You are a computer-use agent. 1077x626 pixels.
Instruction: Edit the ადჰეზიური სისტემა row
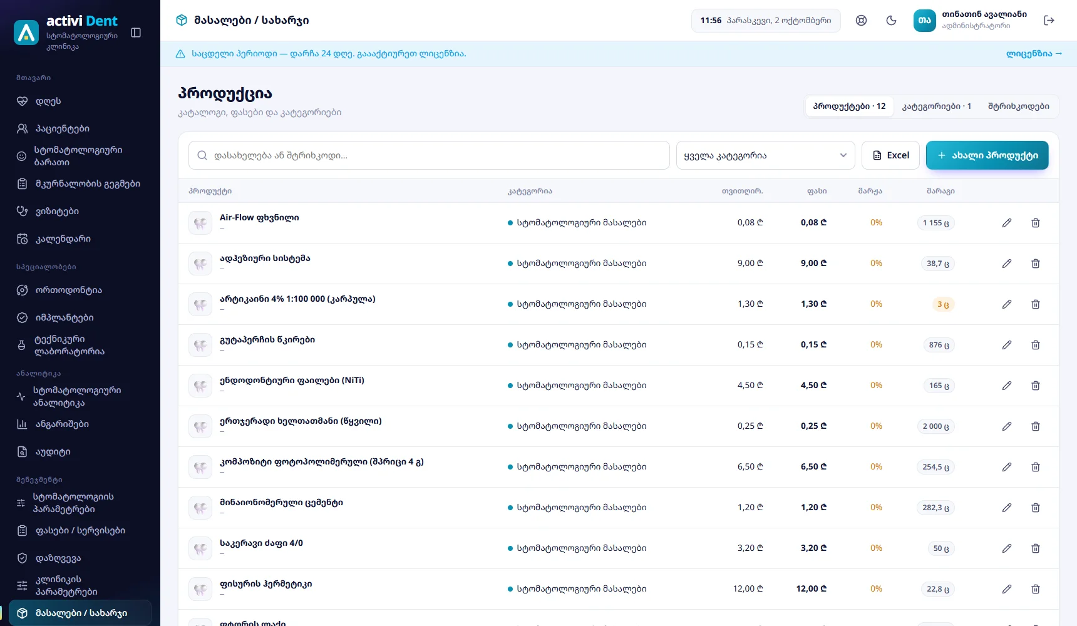point(1007,264)
